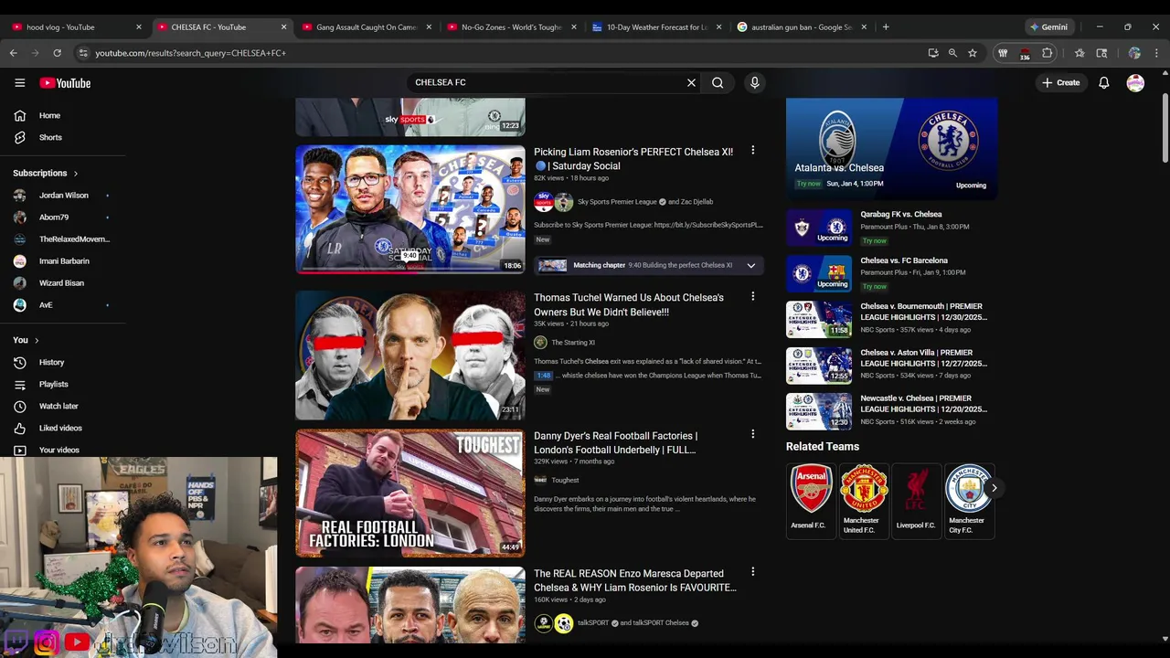Select Arsenal F.C. related team
This screenshot has height=658, width=1170.
(x=811, y=500)
